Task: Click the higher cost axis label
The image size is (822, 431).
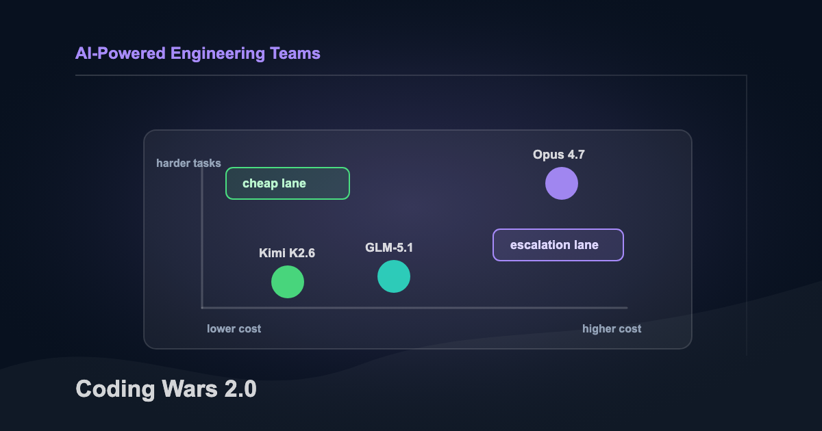Action: tap(612, 329)
